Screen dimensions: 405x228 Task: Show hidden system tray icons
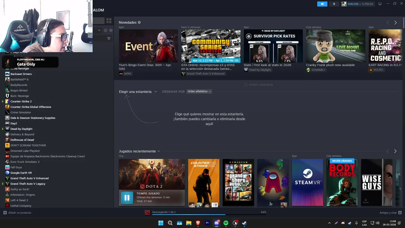coord(329,223)
